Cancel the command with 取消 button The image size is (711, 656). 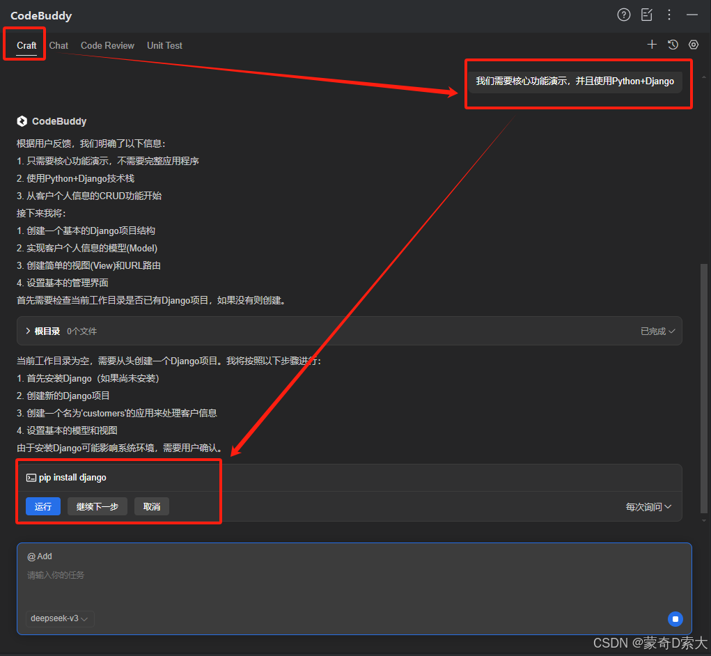152,506
